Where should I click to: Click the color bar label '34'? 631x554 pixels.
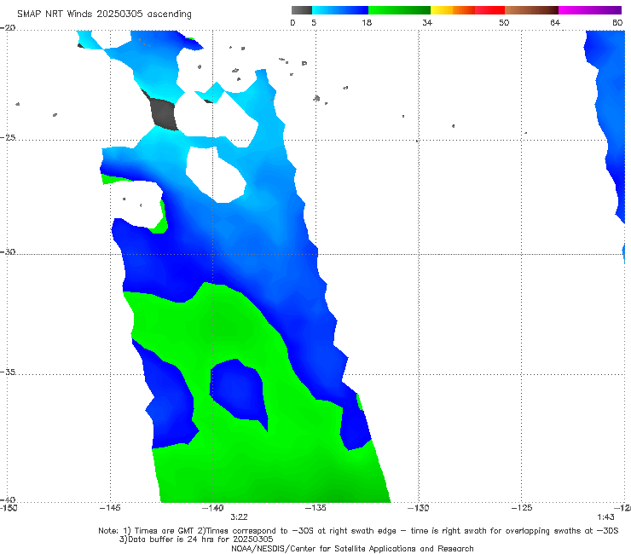point(427,22)
